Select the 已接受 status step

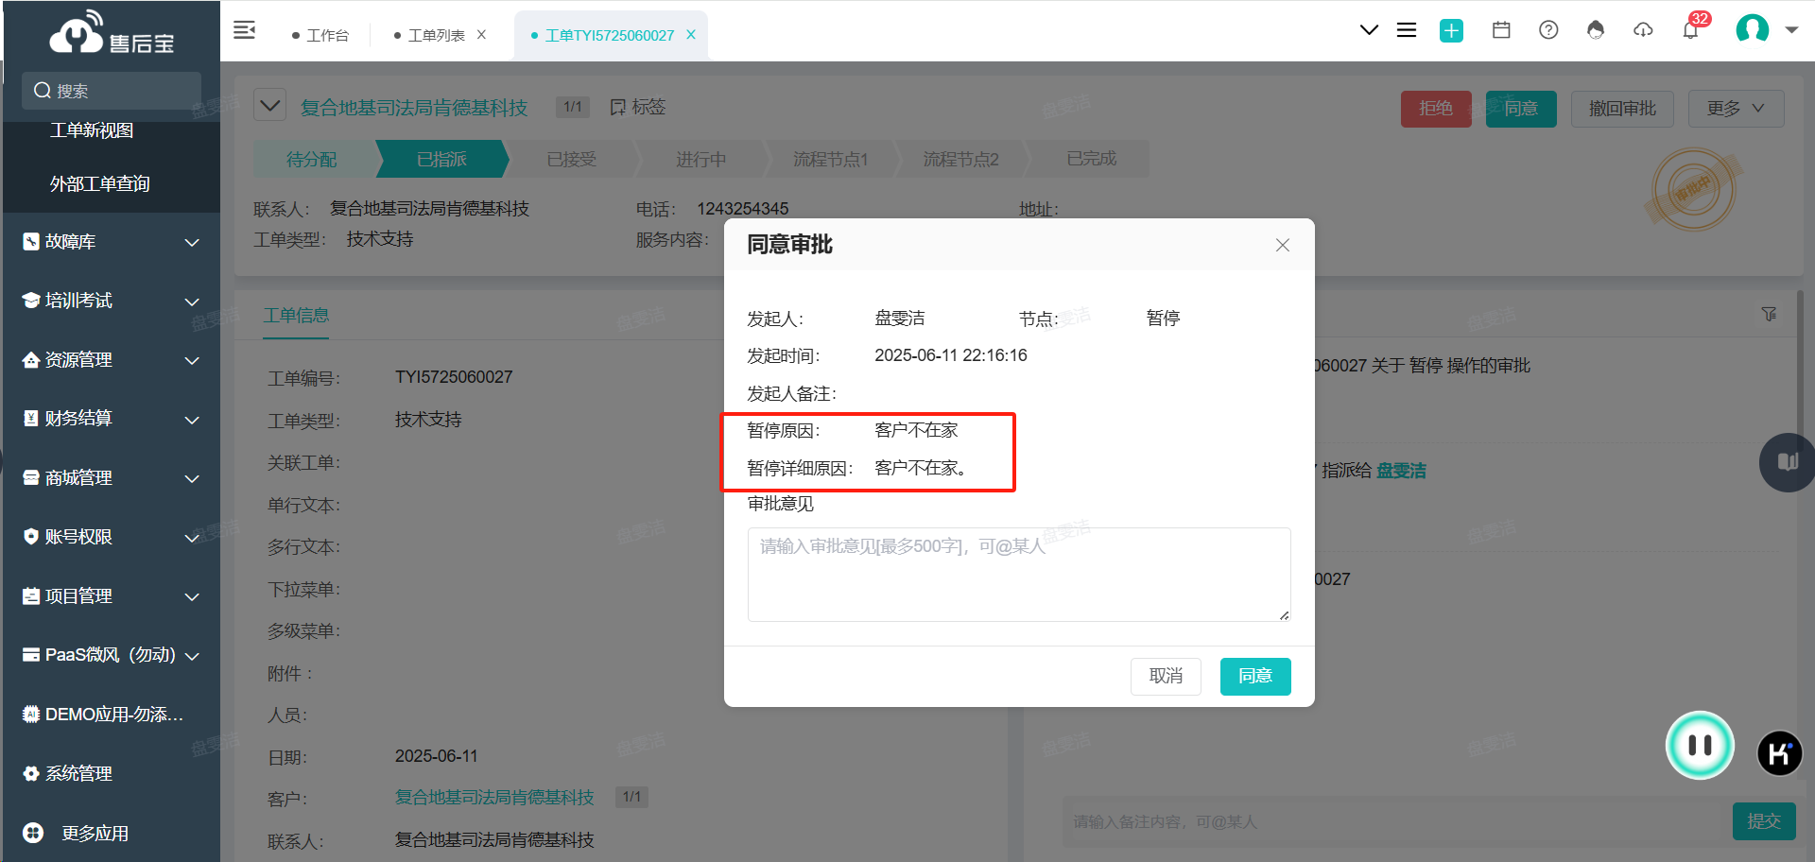click(x=571, y=159)
